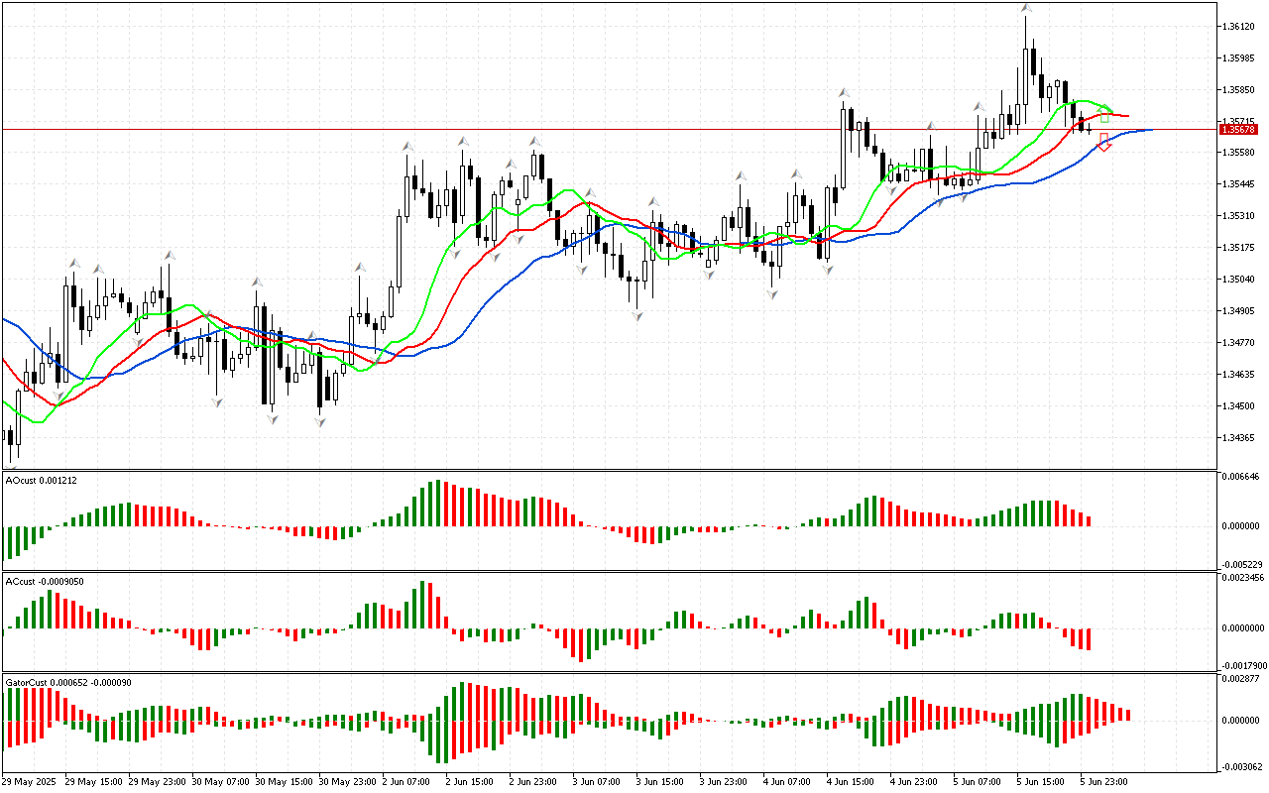
Task: Click the -0.0017900 ACcust scale value
Action: 1241,665
